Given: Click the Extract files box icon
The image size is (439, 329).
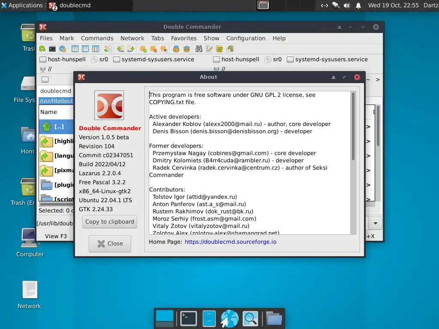Looking at the screenshot, I should click(x=186, y=49).
